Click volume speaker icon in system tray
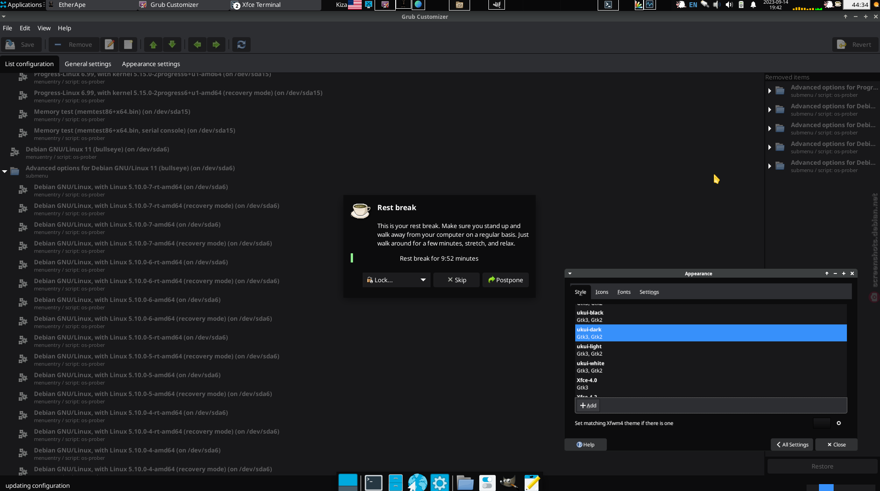Viewport: 880px width, 491px height. coord(729,5)
